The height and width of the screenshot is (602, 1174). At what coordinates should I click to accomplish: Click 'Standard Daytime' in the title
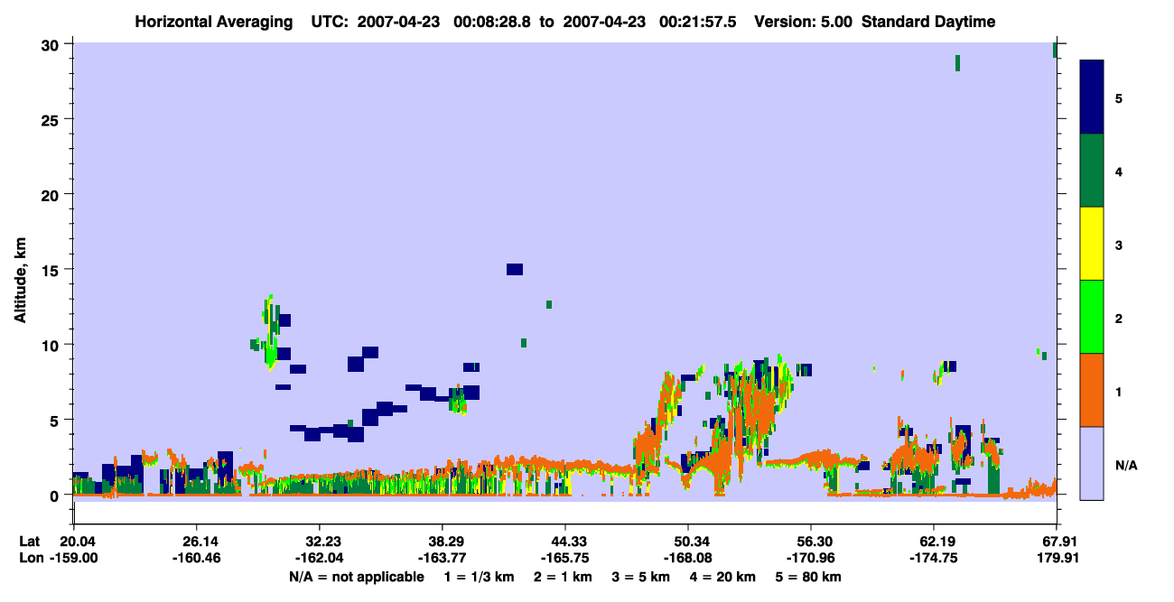point(928,22)
